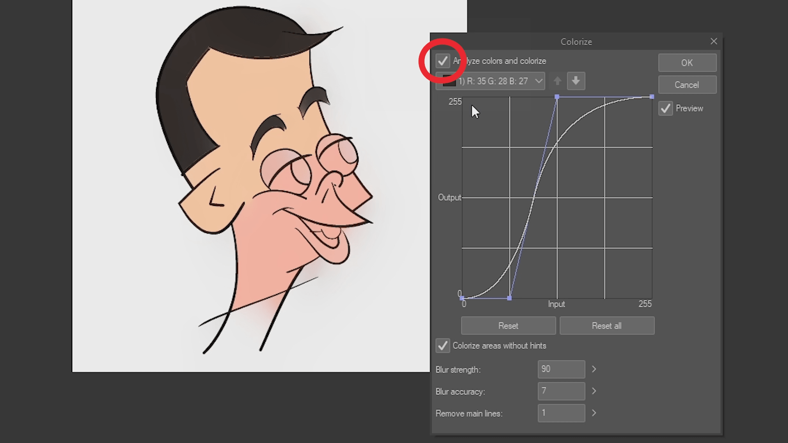Click the move color down arrow icon
Screen dimensions: 788x443
coord(576,81)
